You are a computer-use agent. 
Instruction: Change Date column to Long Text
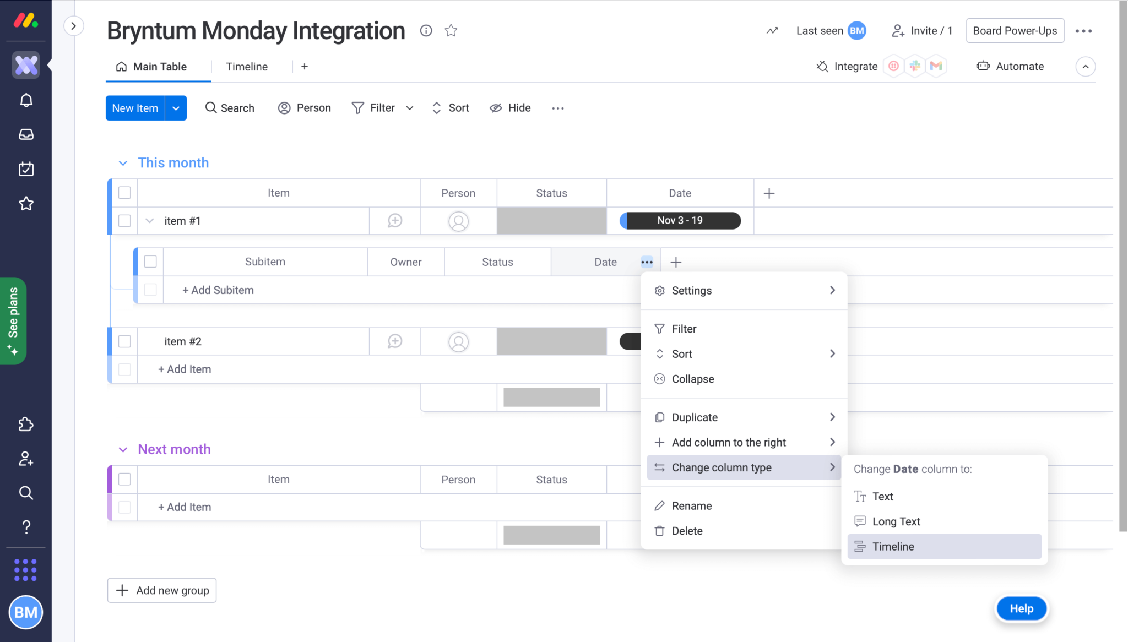point(945,521)
